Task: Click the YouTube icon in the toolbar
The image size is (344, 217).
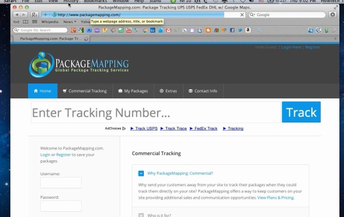Action: tap(129, 30)
